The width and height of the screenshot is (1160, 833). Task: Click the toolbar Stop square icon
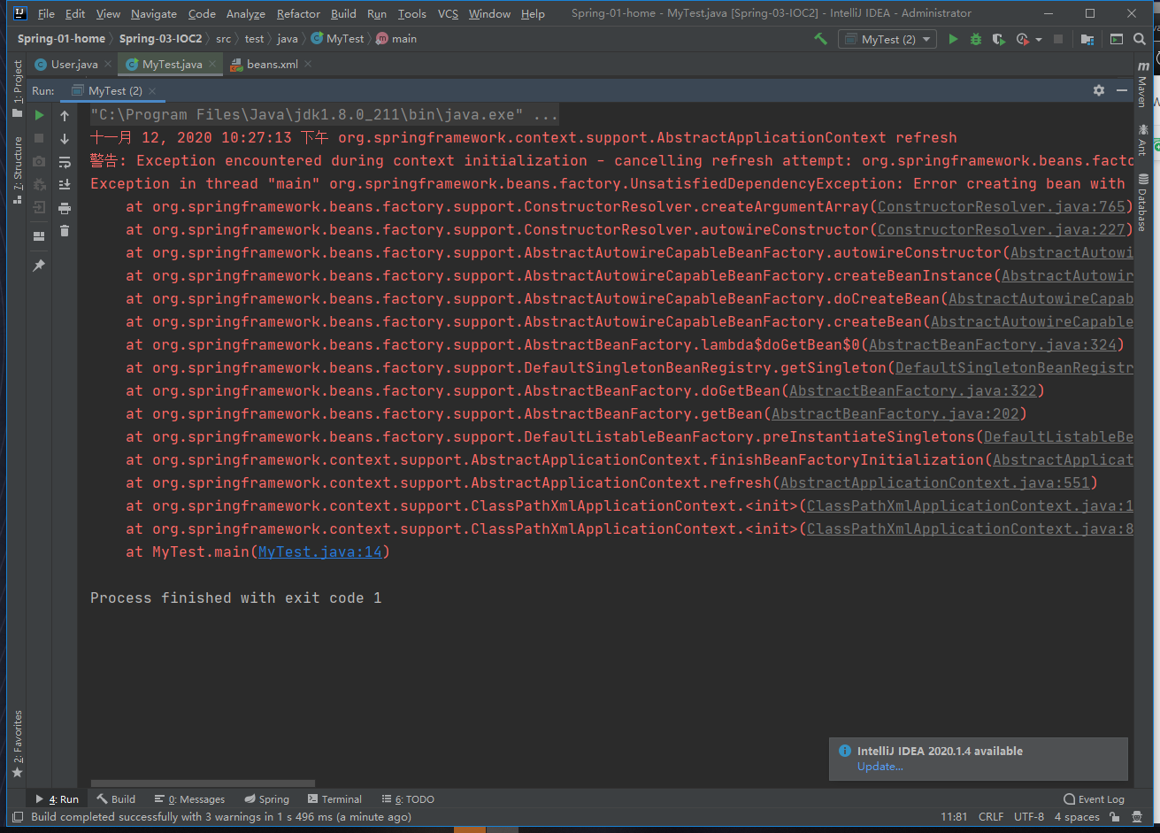coord(1060,39)
